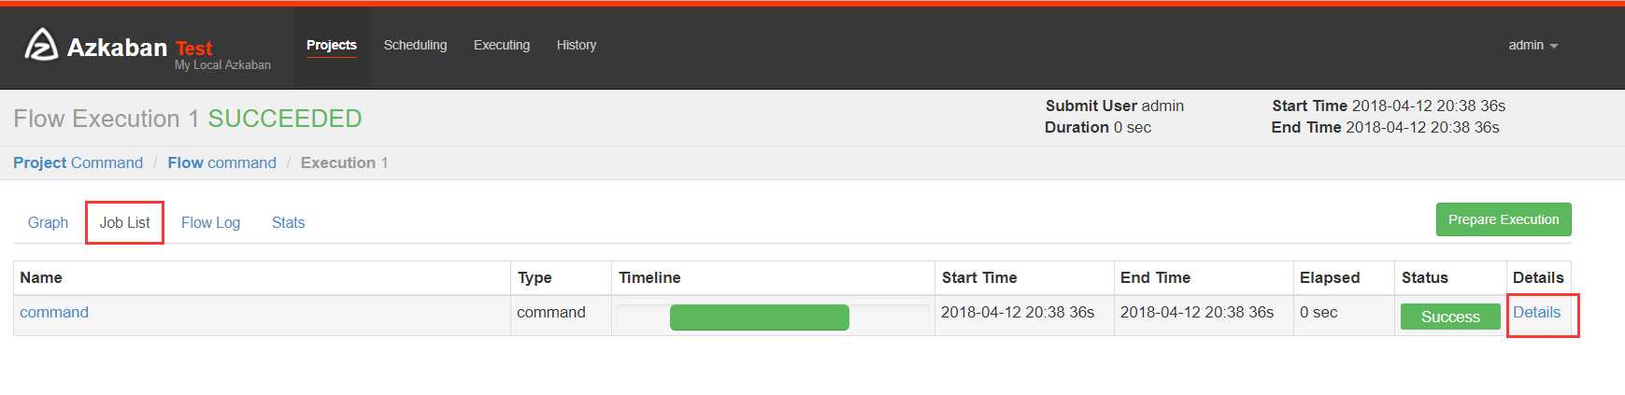This screenshot has width=1625, height=395.
Task: Open the History page
Action: coord(577,45)
